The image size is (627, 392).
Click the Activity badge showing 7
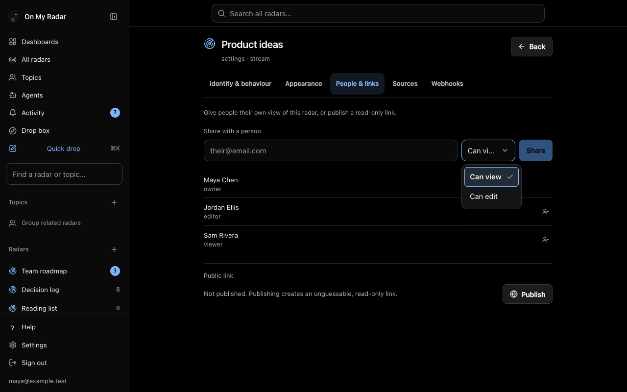tap(115, 113)
